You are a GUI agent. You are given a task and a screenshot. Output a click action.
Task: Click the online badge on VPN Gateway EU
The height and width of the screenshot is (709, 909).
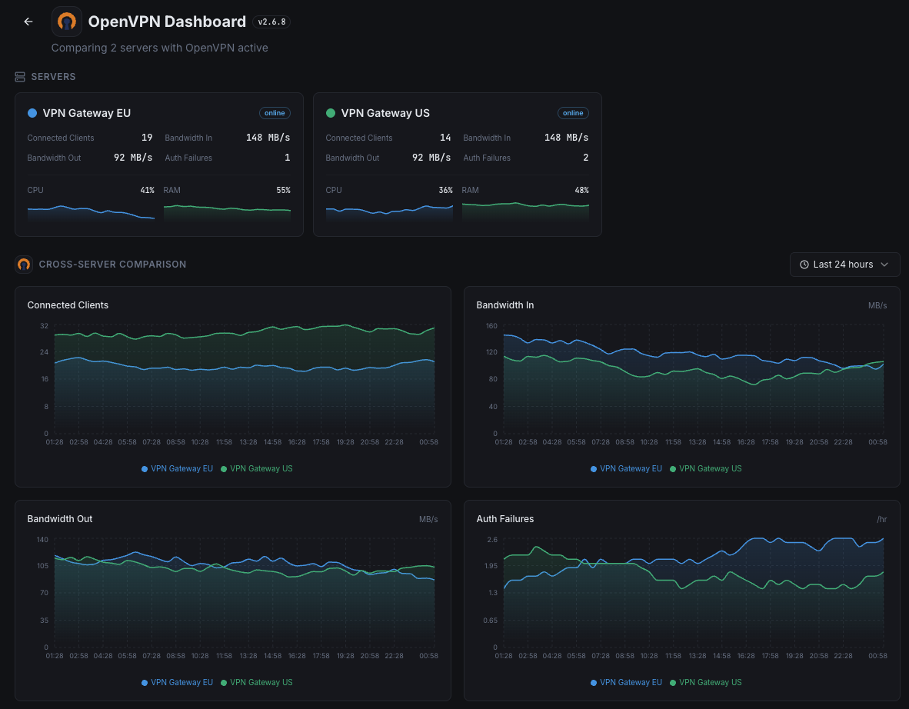pos(275,113)
